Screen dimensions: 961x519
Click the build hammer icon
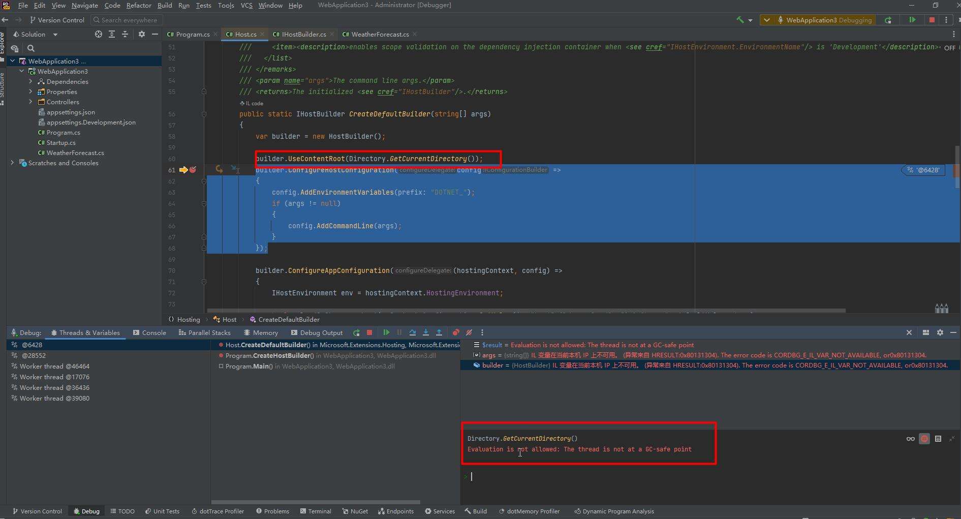[x=740, y=20]
